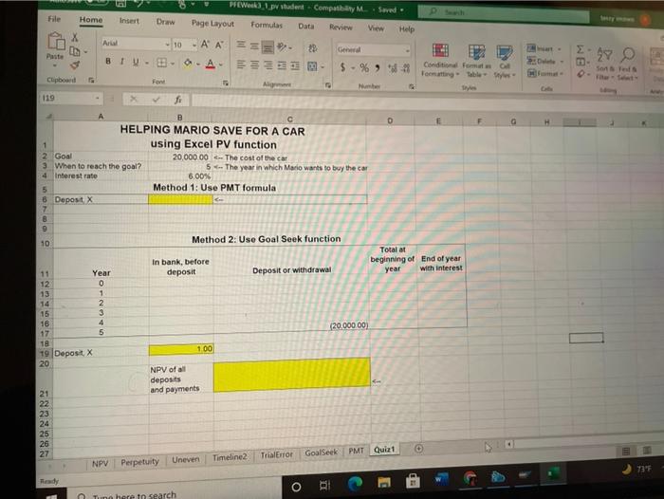Expand the Delete cells dropdown
Screen dimensions: 664x499
pos(562,62)
